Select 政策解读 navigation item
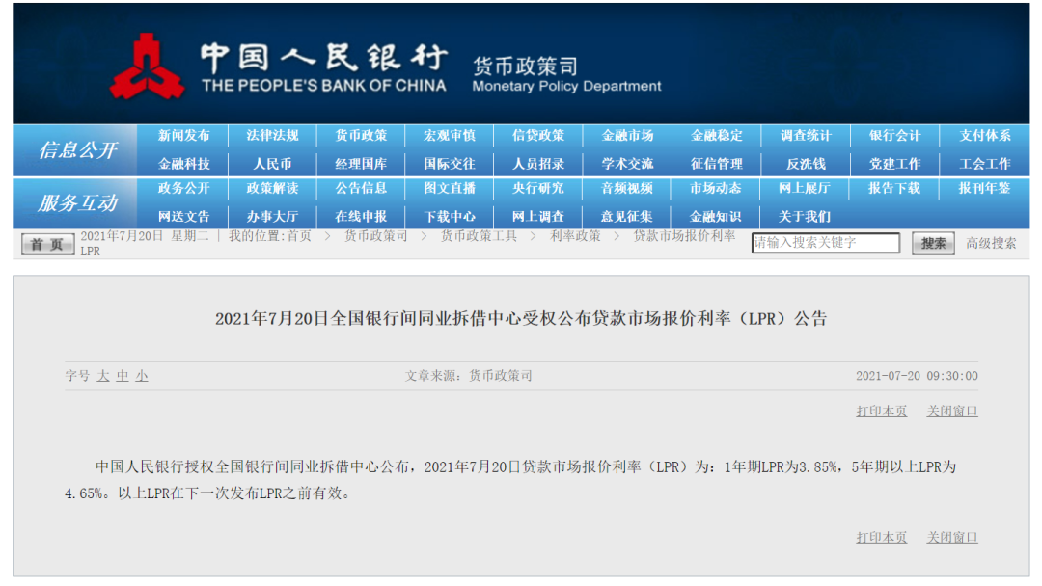Screen dimensions: 1042x586 (x=272, y=189)
